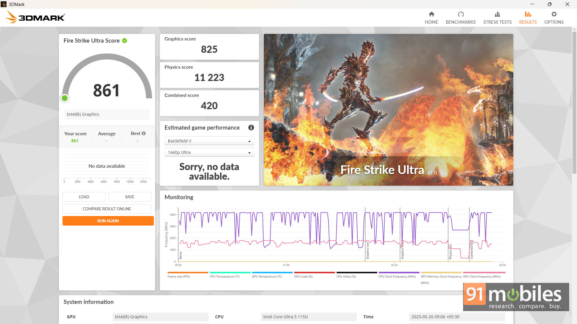Toggle Frame rate (FPS) legend swatch
This screenshot has height=324, width=577.
188,273
